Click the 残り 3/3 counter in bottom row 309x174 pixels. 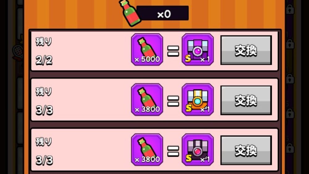pyautogui.click(x=44, y=151)
